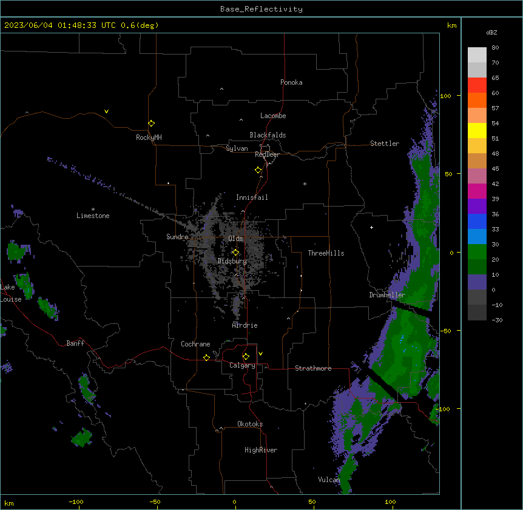Click the 39 dBZ purple color swatch
The height and width of the screenshot is (510, 523).
click(477, 206)
